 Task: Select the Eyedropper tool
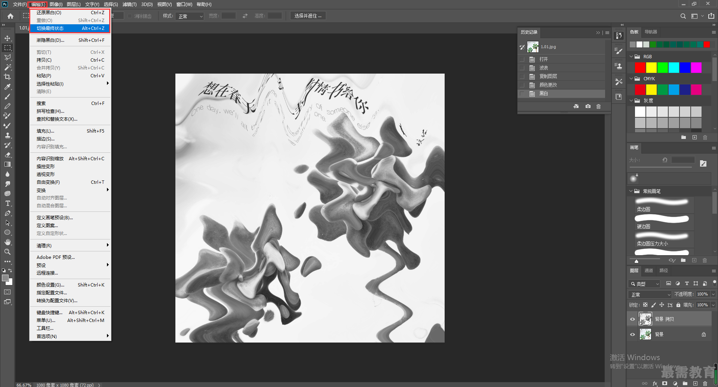tap(7, 87)
